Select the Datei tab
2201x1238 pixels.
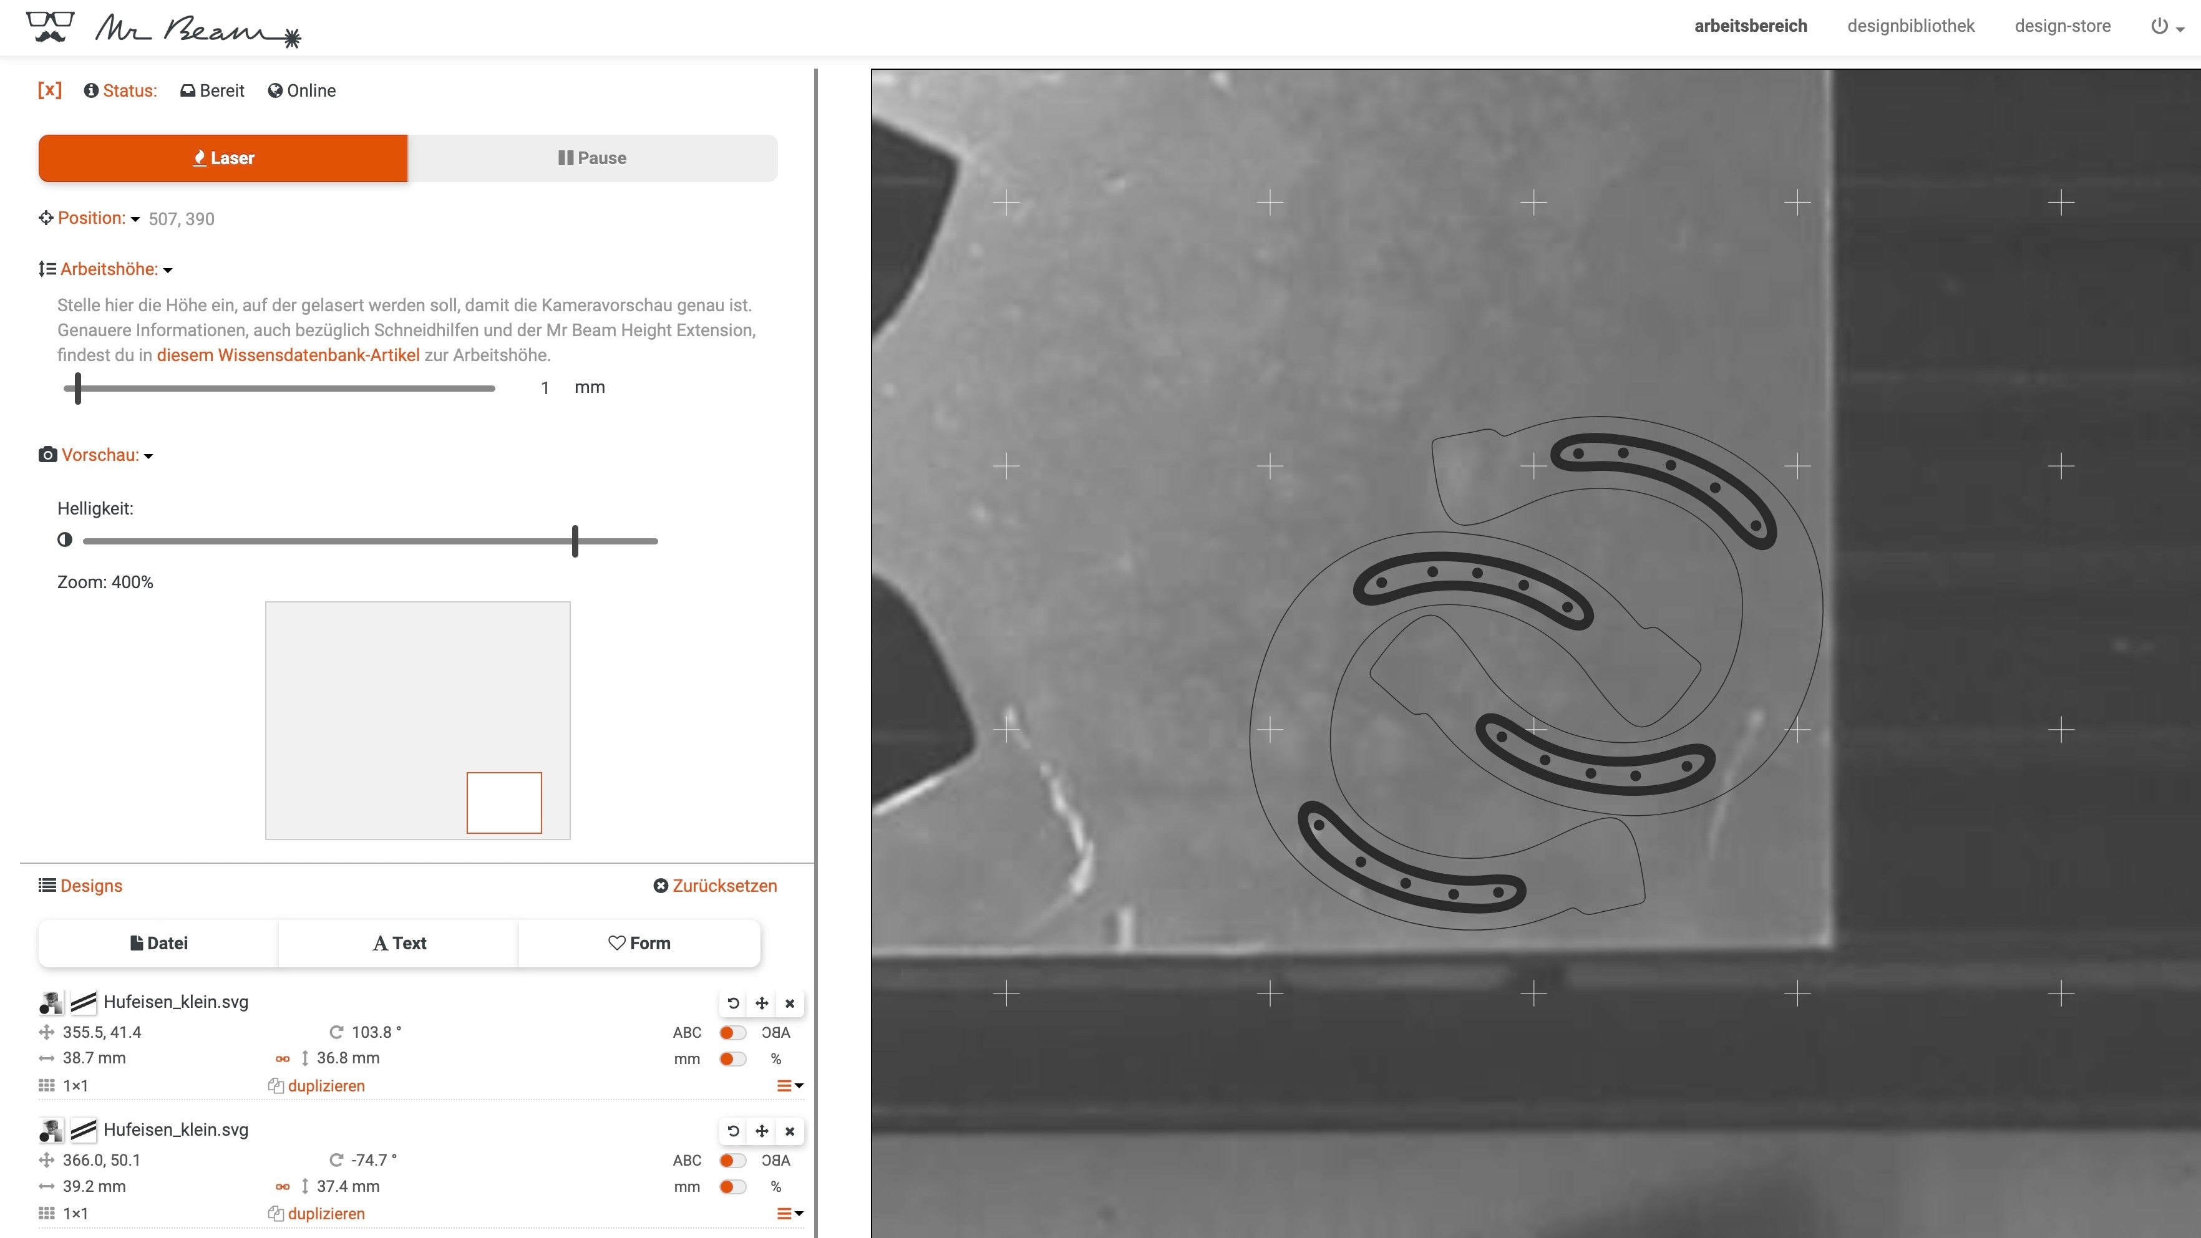[x=157, y=943]
